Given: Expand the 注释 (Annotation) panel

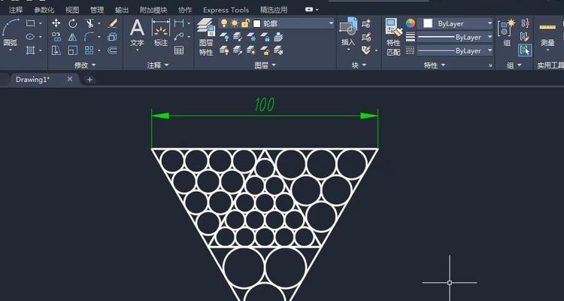Looking at the screenshot, I should click(x=158, y=65).
